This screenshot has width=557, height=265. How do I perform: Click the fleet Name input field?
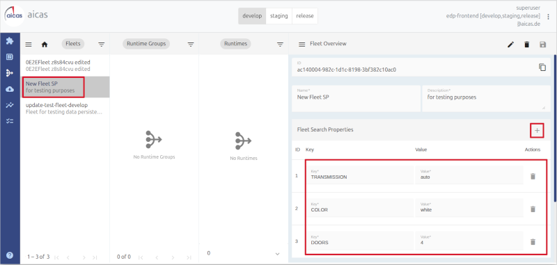(x=356, y=98)
